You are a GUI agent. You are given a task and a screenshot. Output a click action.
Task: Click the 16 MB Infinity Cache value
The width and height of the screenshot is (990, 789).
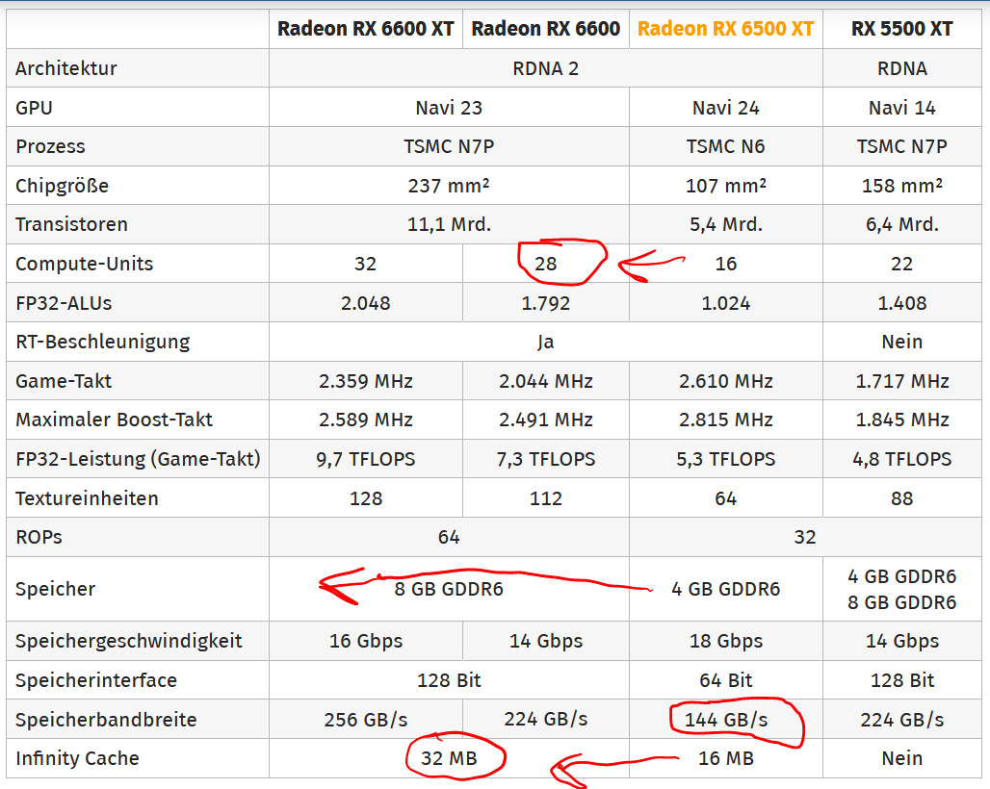coord(725,758)
